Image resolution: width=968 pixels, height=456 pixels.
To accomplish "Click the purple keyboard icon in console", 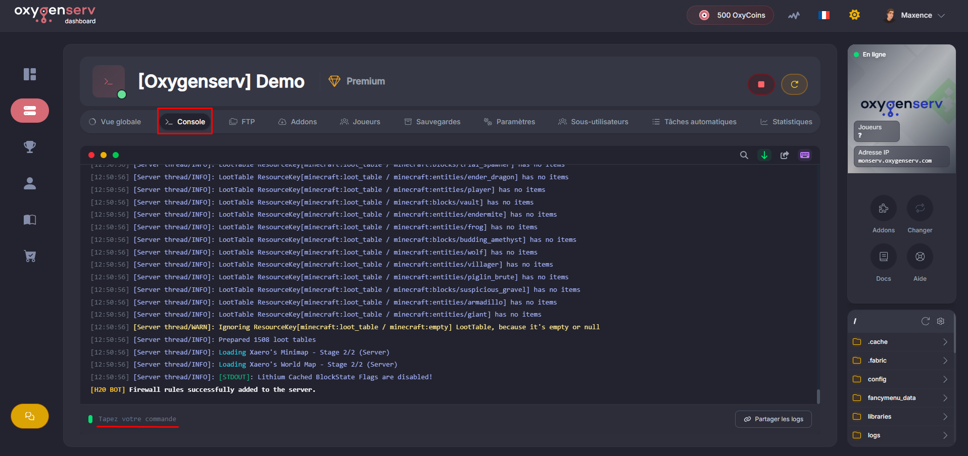I will pyautogui.click(x=805, y=155).
